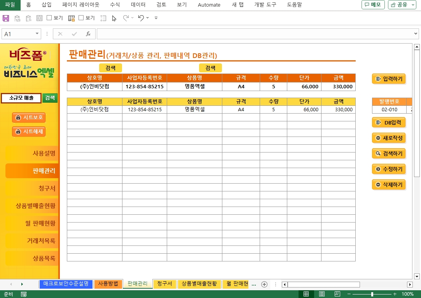Screen dimensions: 421x298
Task: Click the 입력하기 button
Action: (389, 79)
